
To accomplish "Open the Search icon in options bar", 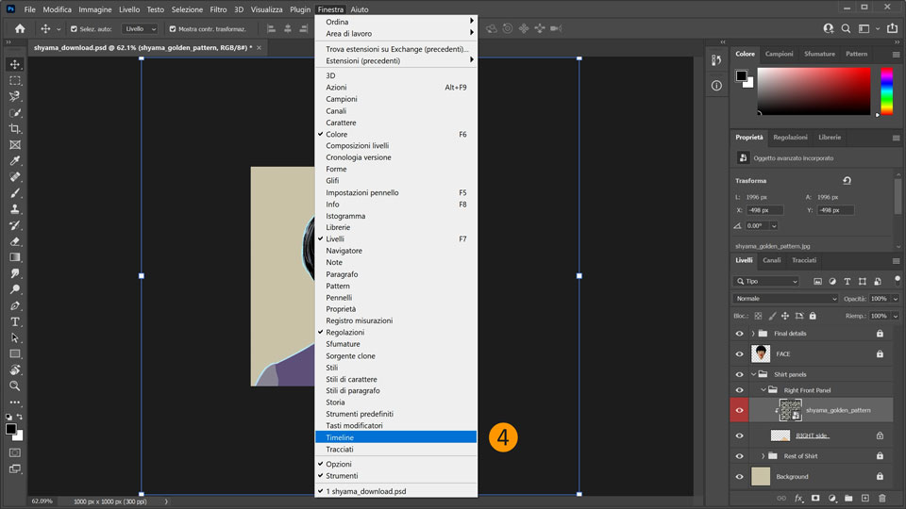I will tap(846, 28).
